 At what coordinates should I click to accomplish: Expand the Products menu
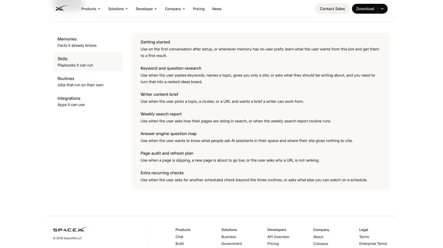(91, 9)
